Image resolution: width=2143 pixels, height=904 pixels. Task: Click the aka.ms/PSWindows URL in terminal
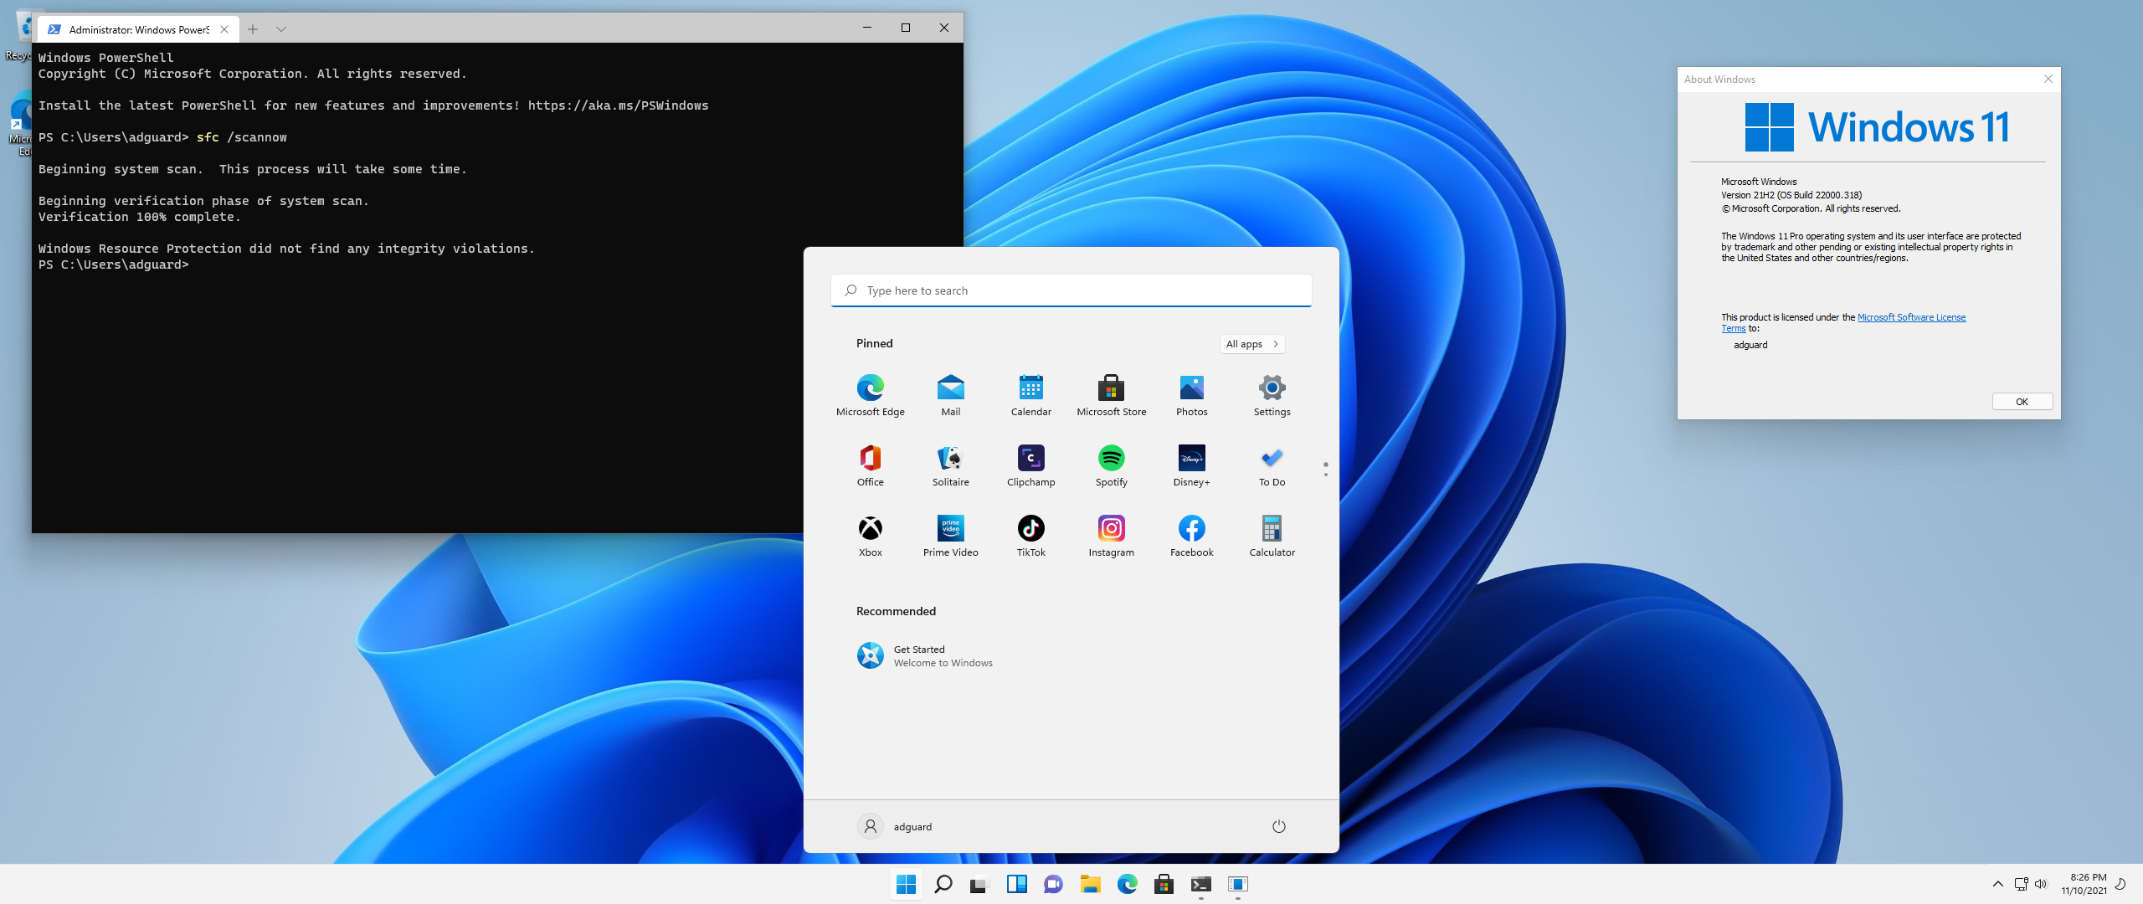(x=618, y=105)
